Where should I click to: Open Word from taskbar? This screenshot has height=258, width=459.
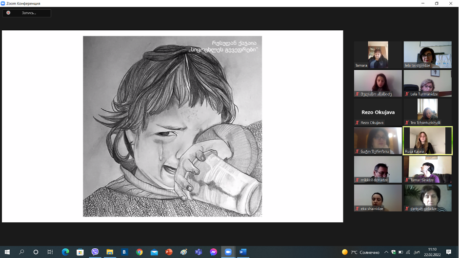pos(243,252)
